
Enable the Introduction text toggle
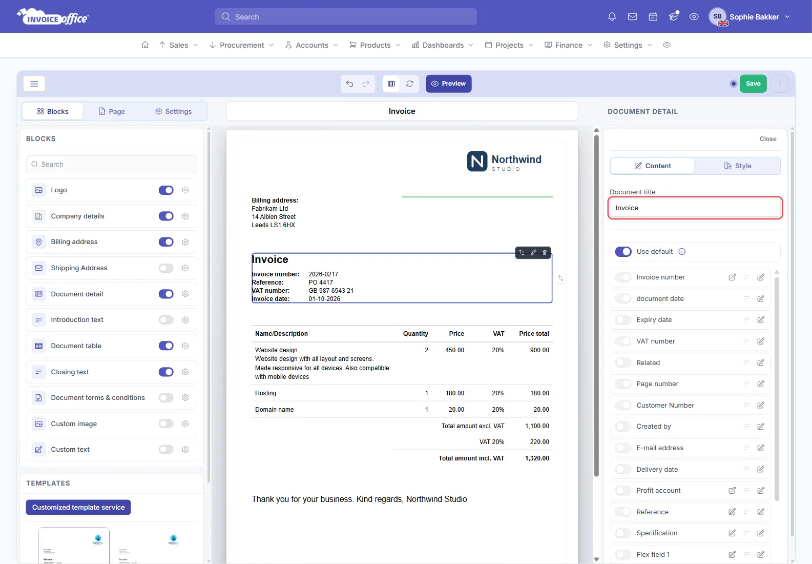tap(166, 320)
